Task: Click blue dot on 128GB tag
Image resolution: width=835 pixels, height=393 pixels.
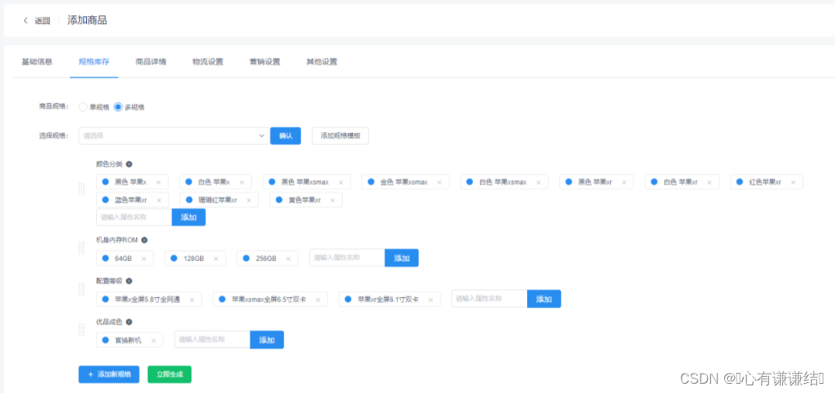Action: tap(174, 258)
